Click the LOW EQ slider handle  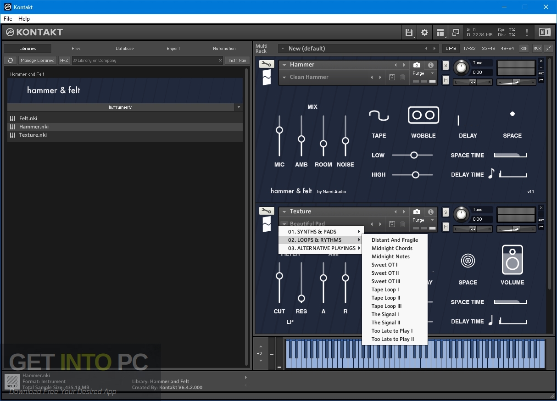point(414,155)
